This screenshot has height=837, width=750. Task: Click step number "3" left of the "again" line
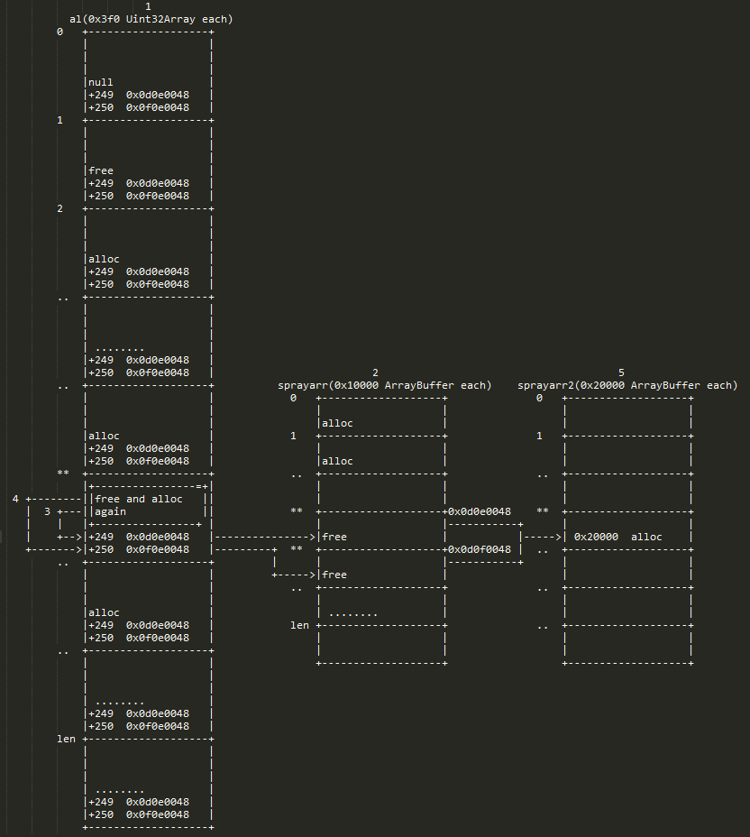47,512
